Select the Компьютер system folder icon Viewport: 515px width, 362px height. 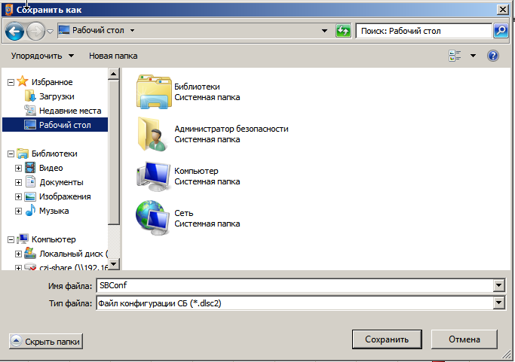pos(153,176)
